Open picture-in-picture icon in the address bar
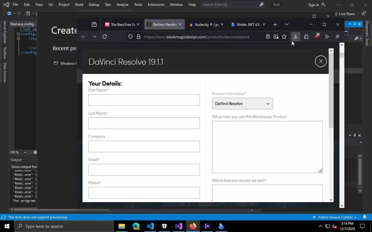 point(276,37)
